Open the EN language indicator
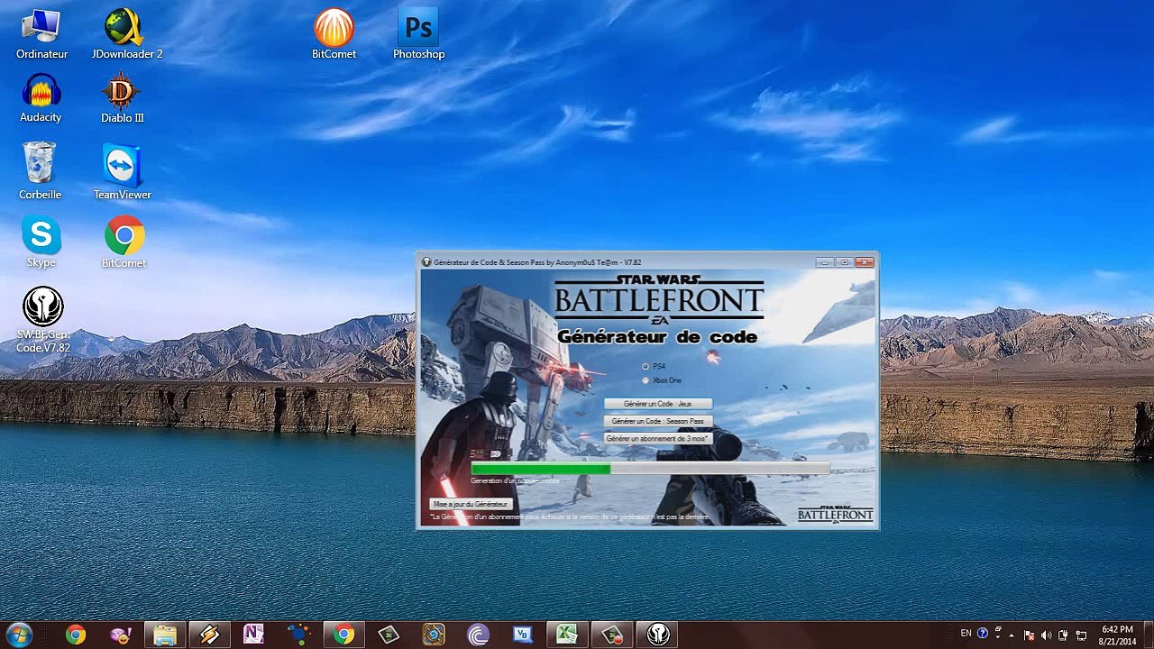 click(x=966, y=634)
